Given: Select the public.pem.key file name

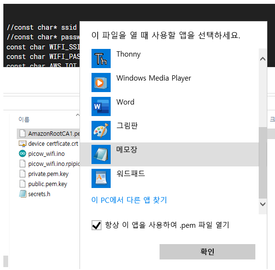Looking at the screenshot, I should (48, 184).
